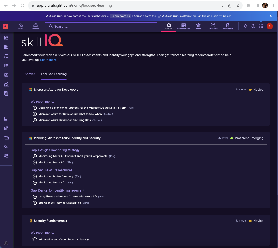Open Paths in top navigation
Image resolution: width=278 pixels, height=248 pixels.
point(198,26)
